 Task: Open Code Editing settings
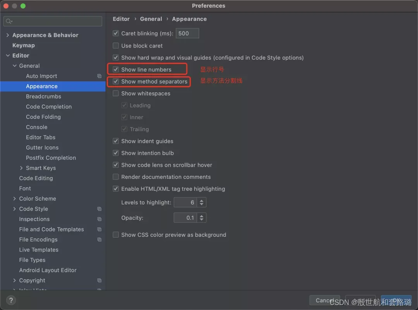point(36,178)
